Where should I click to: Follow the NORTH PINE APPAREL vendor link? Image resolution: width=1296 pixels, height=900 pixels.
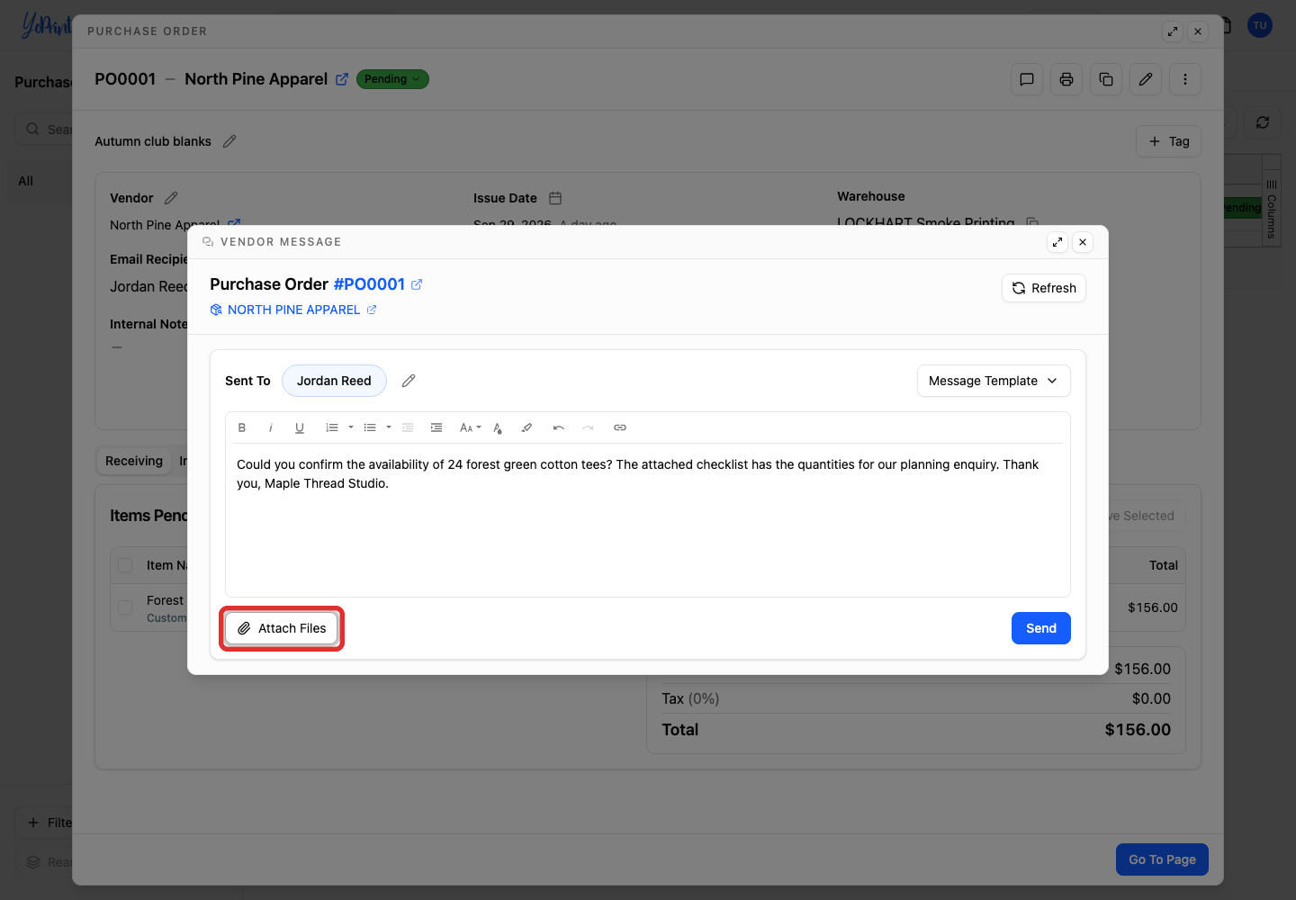[293, 310]
